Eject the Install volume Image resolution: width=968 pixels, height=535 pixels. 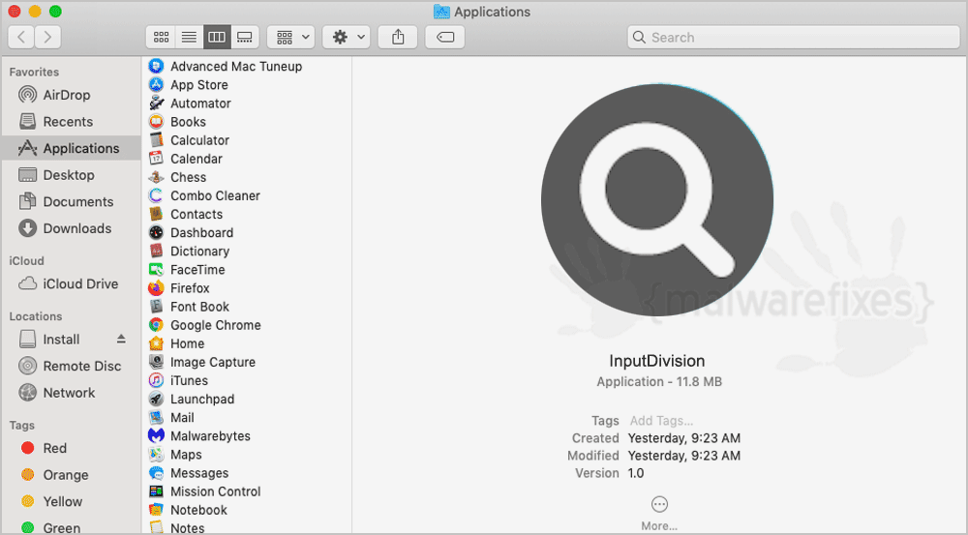click(x=121, y=339)
